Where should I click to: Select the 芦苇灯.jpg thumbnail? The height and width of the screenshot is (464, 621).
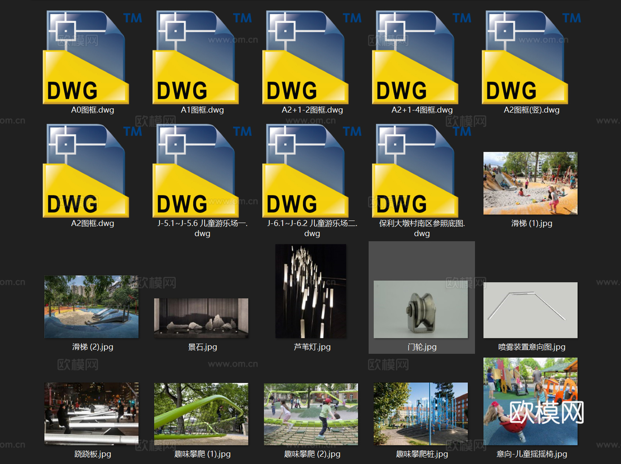click(311, 291)
